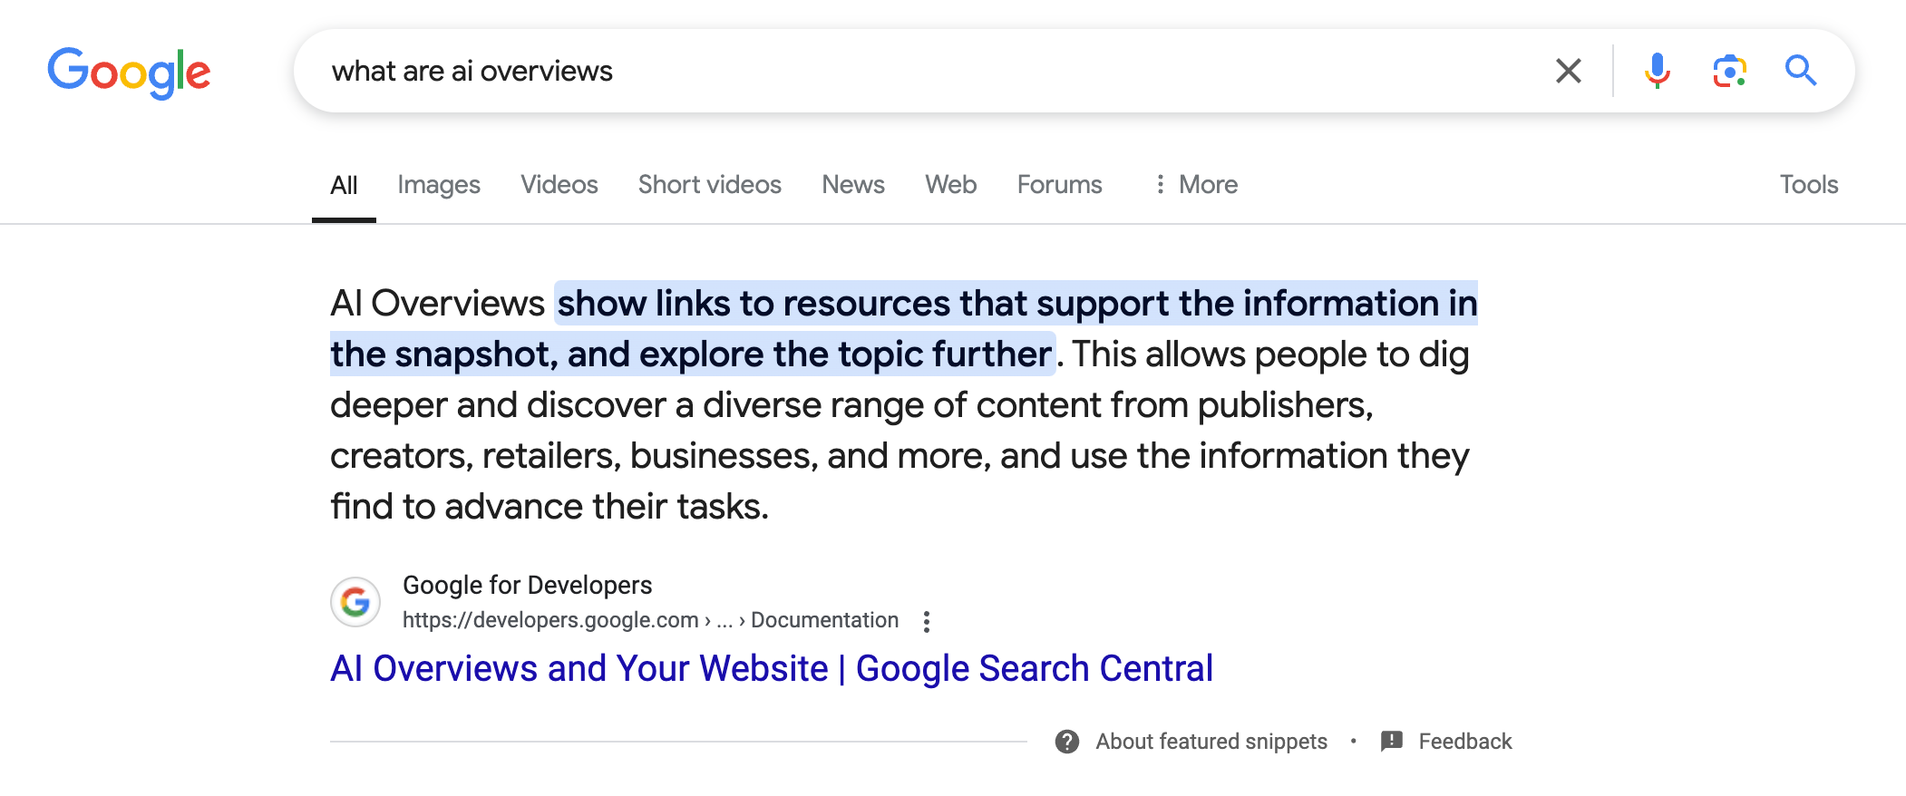Open the Forums tab

[1060, 185]
